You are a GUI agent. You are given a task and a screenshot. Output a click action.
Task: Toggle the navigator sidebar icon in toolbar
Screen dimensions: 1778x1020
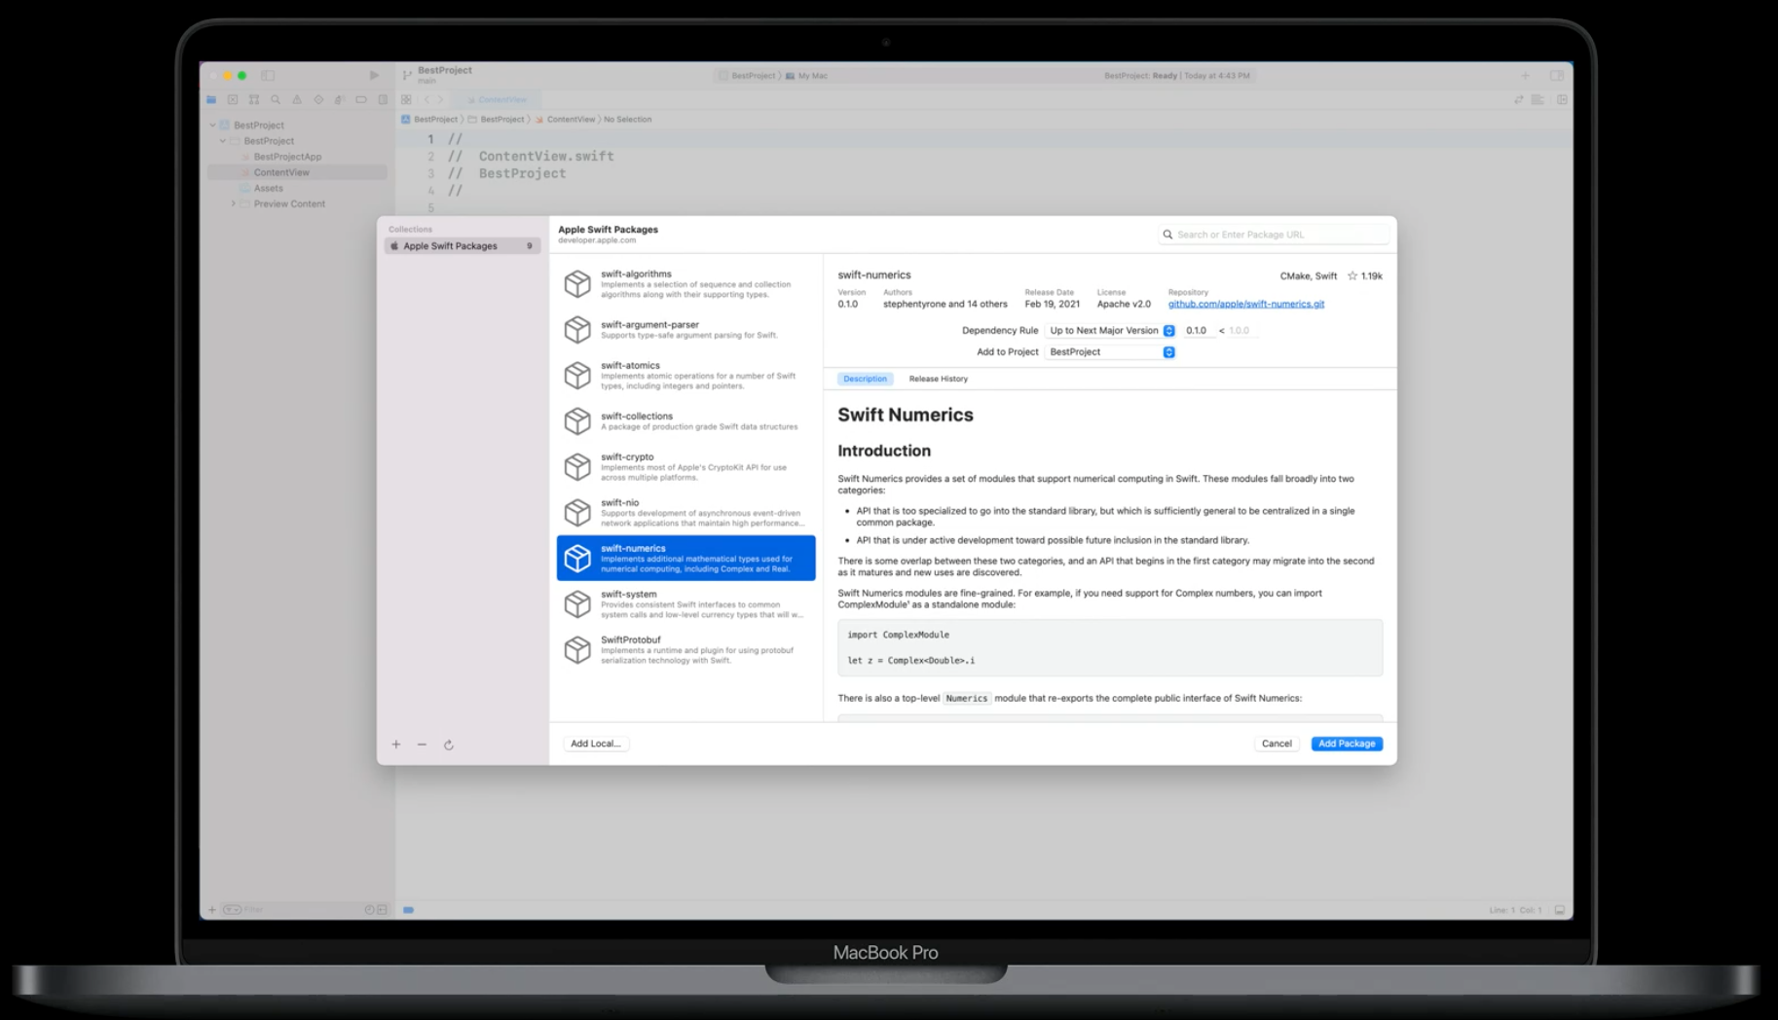tap(268, 75)
